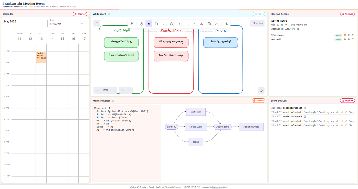The image size is (358, 189).
Task: Click the Bus contract held note
Action: 121,56
